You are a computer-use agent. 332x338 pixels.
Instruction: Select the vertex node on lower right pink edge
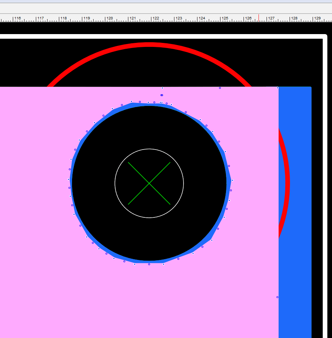(x=278, y=297)
